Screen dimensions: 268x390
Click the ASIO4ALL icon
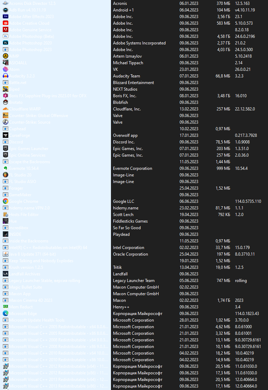click(x=5, y=63)
